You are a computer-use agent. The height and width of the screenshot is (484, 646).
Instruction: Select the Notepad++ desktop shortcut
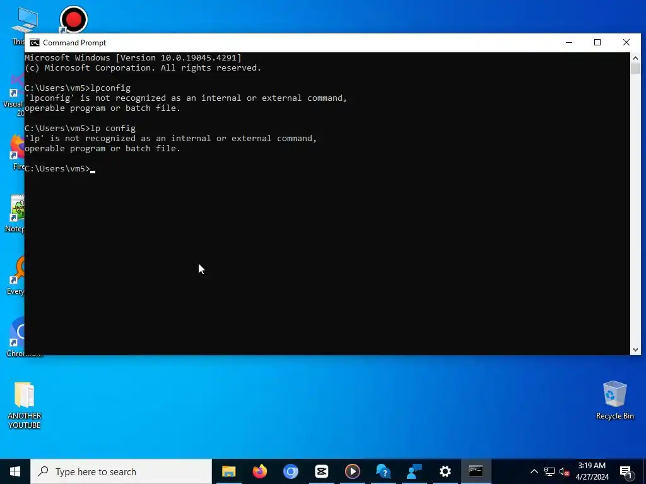click(x=15, y=213)
